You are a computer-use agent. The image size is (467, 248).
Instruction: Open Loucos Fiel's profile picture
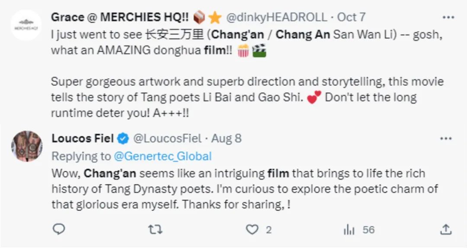click(26, 147)
